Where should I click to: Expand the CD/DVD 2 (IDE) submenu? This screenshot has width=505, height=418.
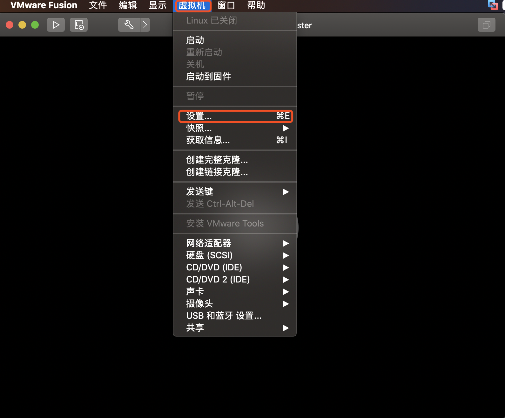pyautogui.click(x=235, y=280)
